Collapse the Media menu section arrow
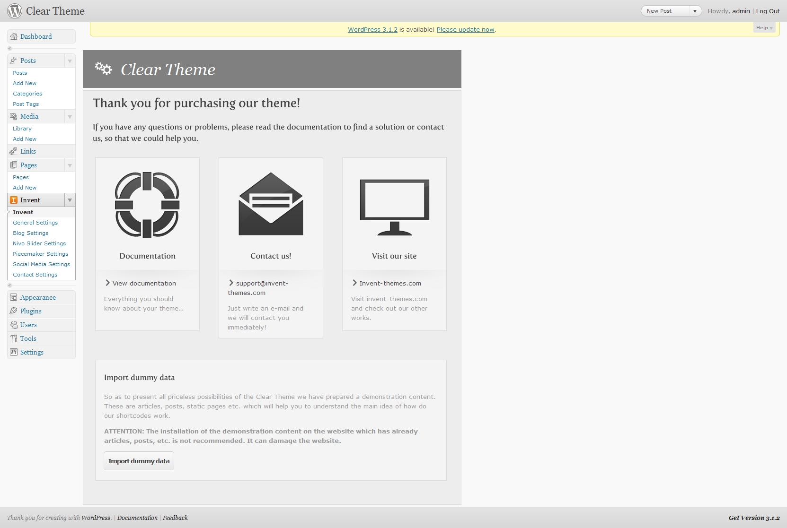The height and width of the screenshot is (528, 787). tap(70, 117)
